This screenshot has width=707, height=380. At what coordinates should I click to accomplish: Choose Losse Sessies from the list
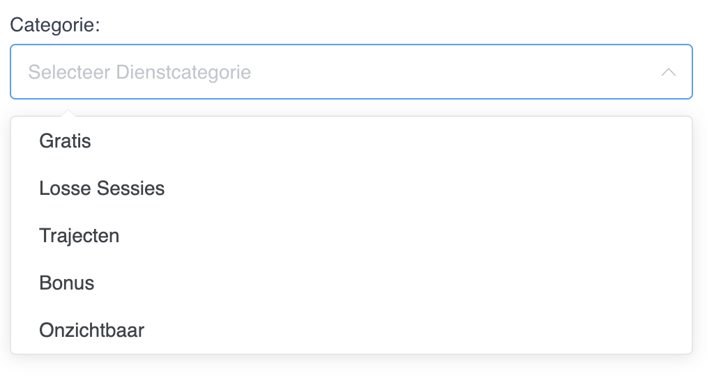[102, 189]
